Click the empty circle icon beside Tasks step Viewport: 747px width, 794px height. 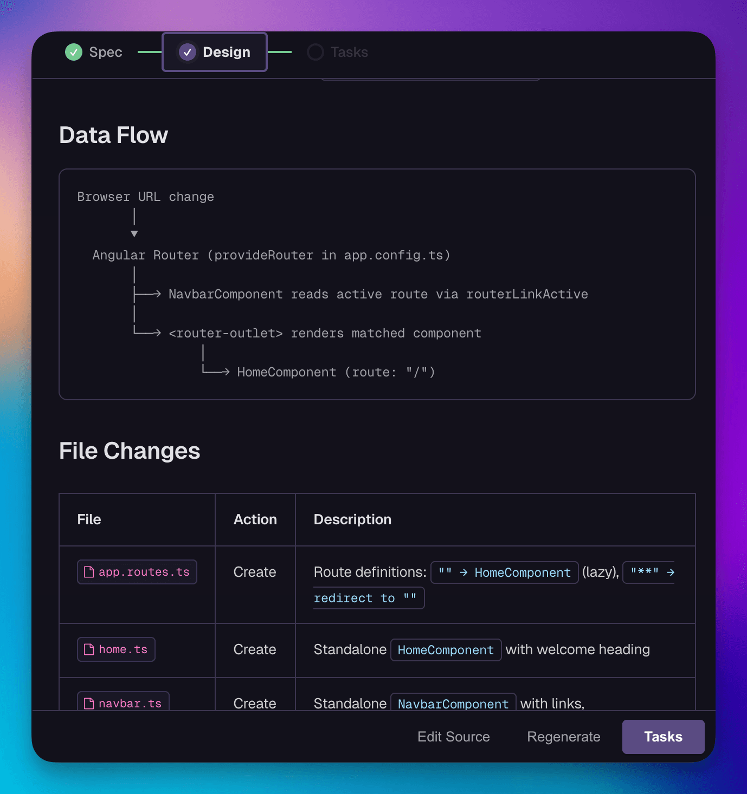click(315, 52)
